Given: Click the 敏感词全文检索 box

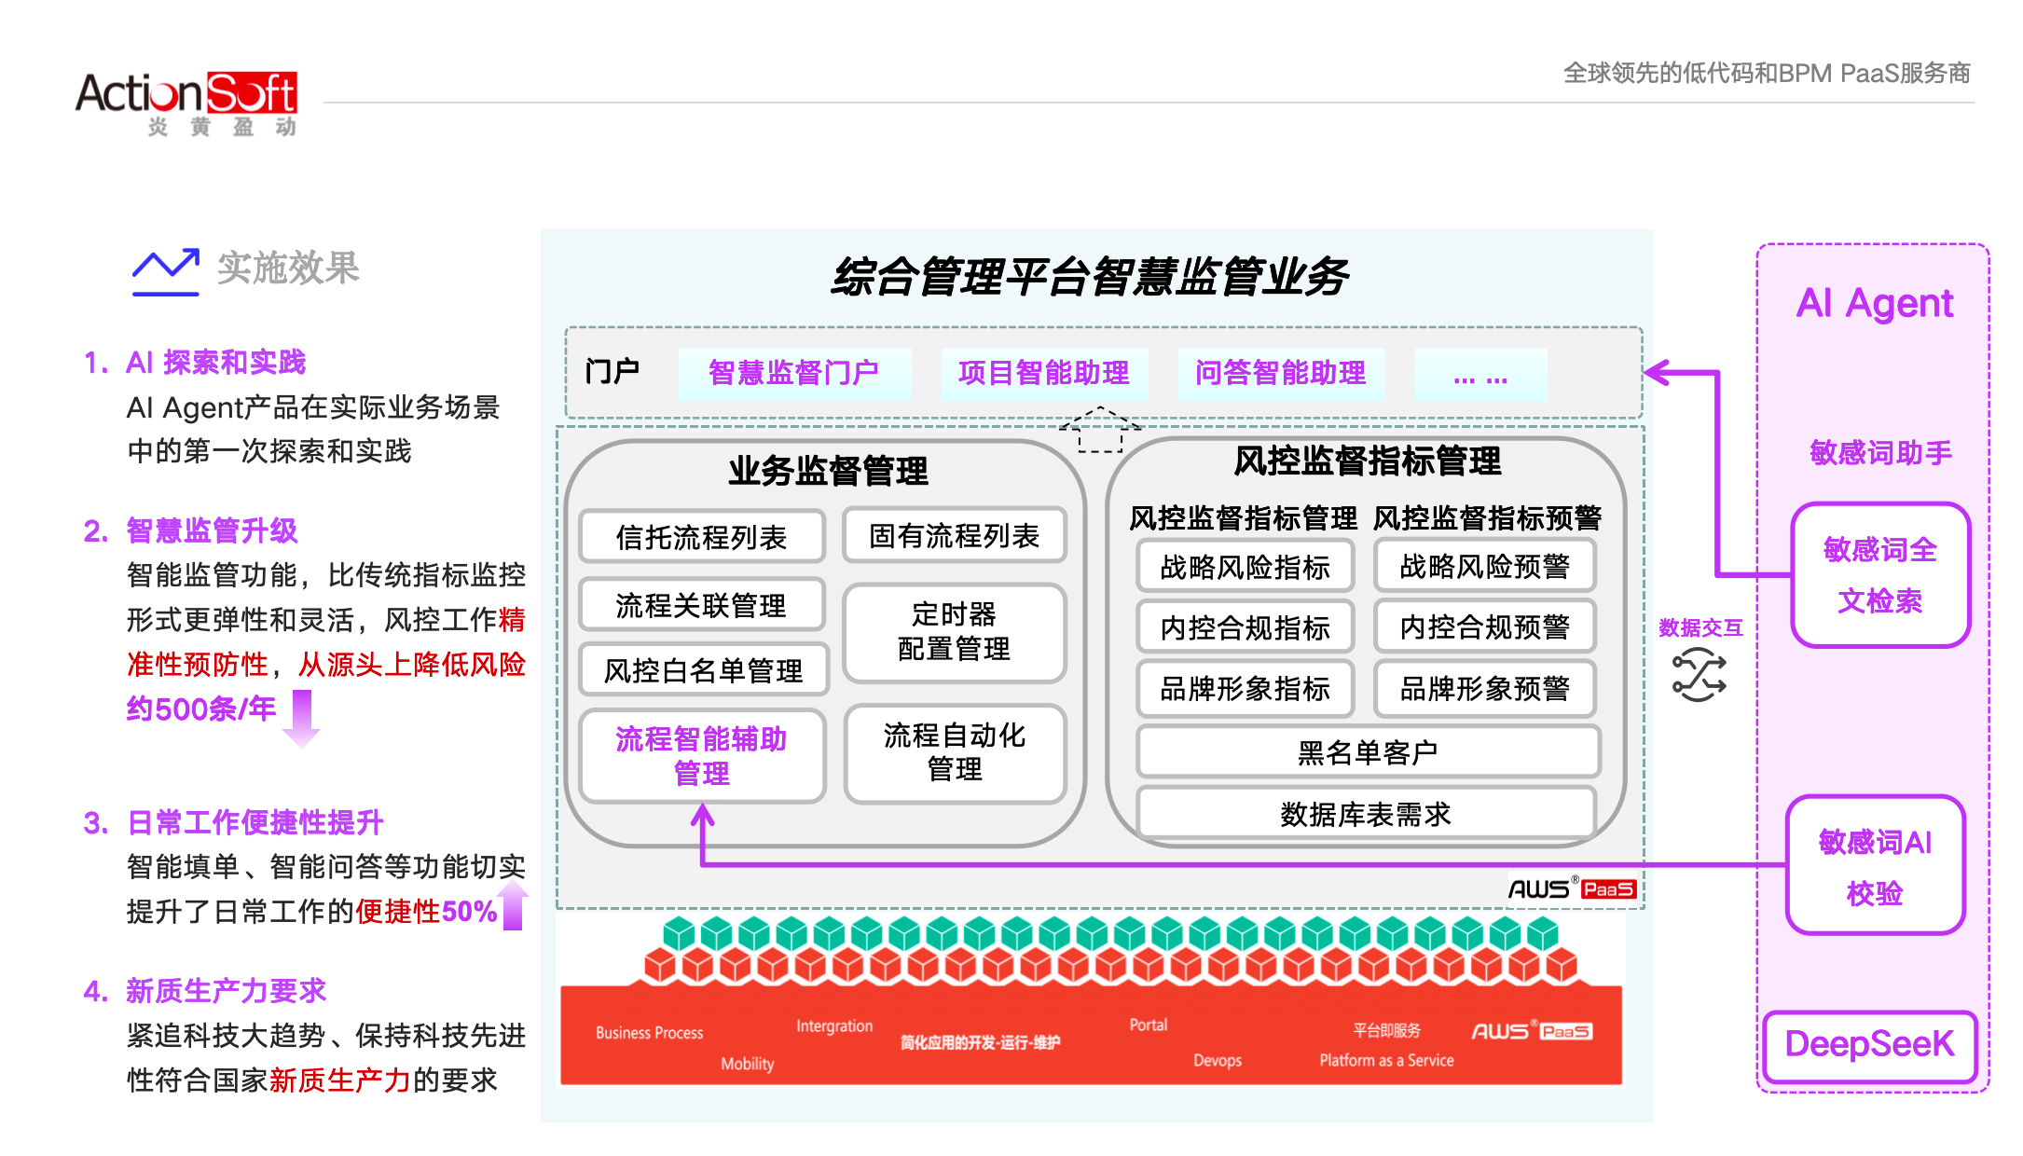Looking at the screenshot, I should (1880, 575).
